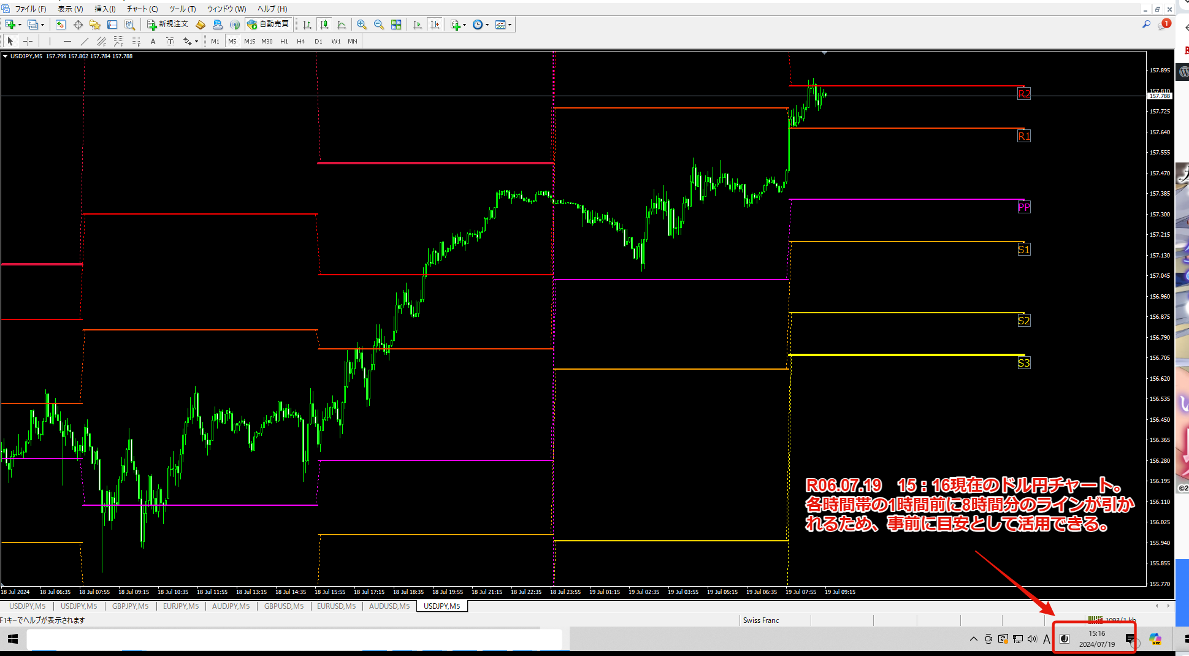Open the Navigator star-folder icon
Viewport: 1189px width, 656px height.
pos(95,25)
